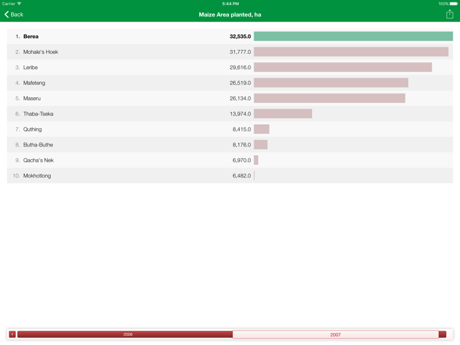The height and width of the screenshot is (345, 460).
Task: Click the value 26,519.0
Action: tap(241, 83)
